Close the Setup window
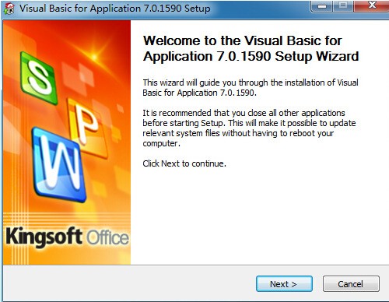Image resolution: width=389 pixels, height=302 pixels. (372, 5)
